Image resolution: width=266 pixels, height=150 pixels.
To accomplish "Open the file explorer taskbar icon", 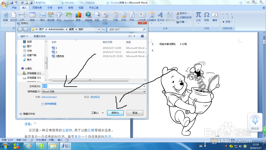I will pos(53,146).
